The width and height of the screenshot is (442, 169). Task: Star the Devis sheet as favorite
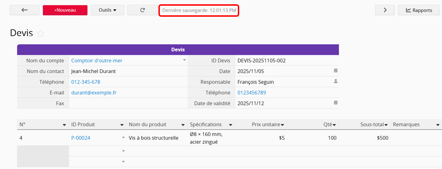tap(41, 33)
